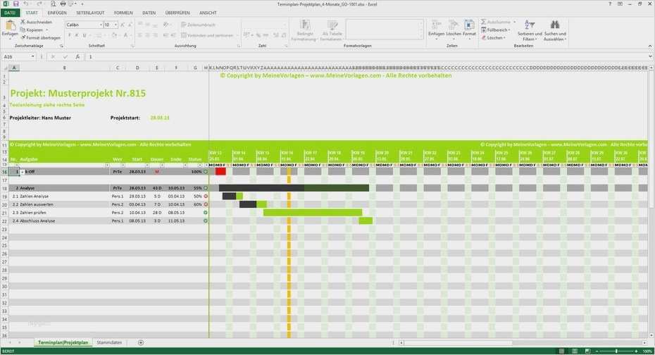Open Bedingte Formatierung menu

click(x=304, y=30)
